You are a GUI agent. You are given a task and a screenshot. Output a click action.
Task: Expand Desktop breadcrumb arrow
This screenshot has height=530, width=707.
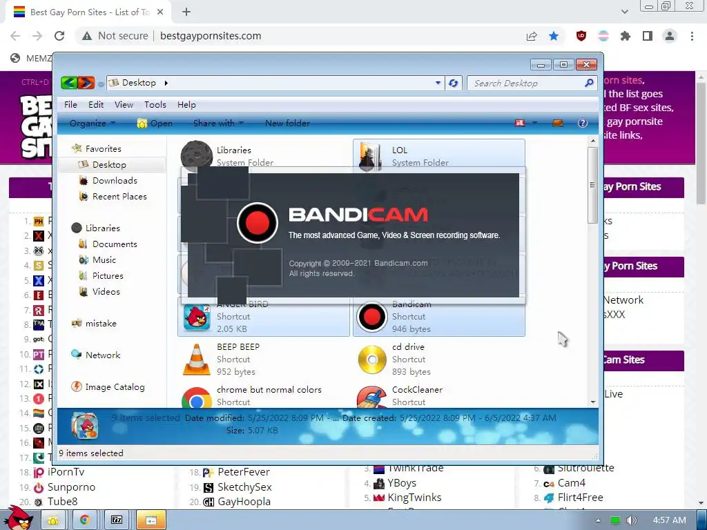click(x=166, y=83)
